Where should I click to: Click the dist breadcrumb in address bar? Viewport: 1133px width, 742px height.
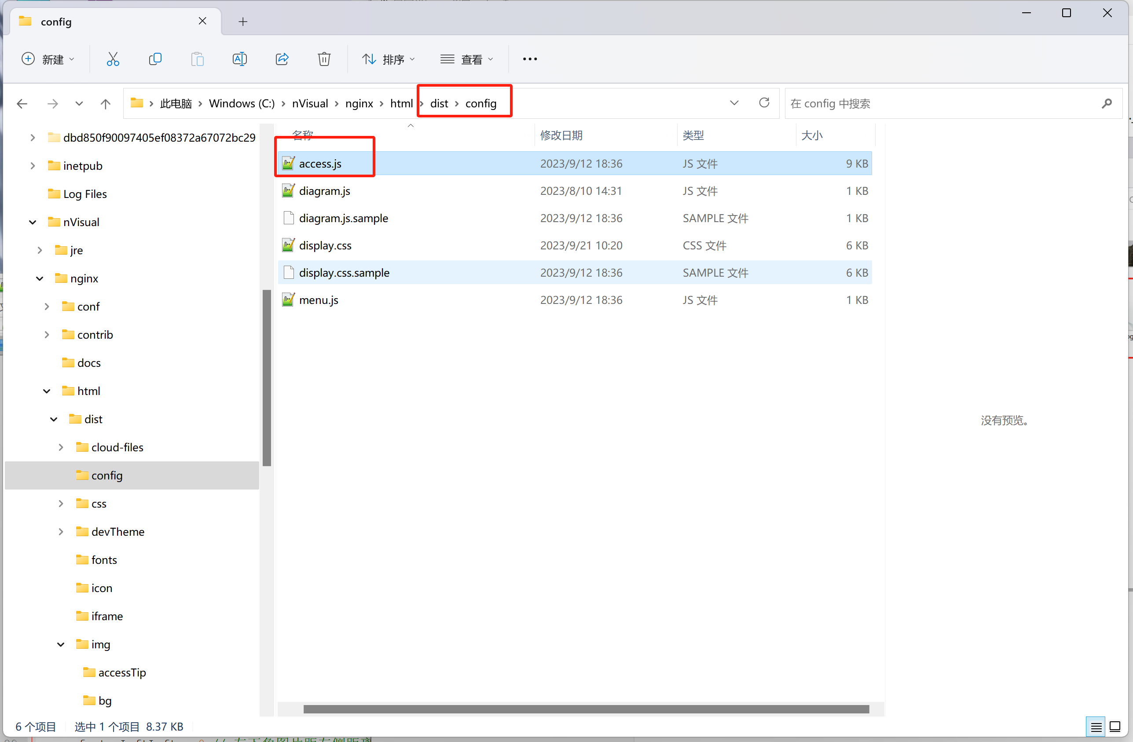point(439,103)
